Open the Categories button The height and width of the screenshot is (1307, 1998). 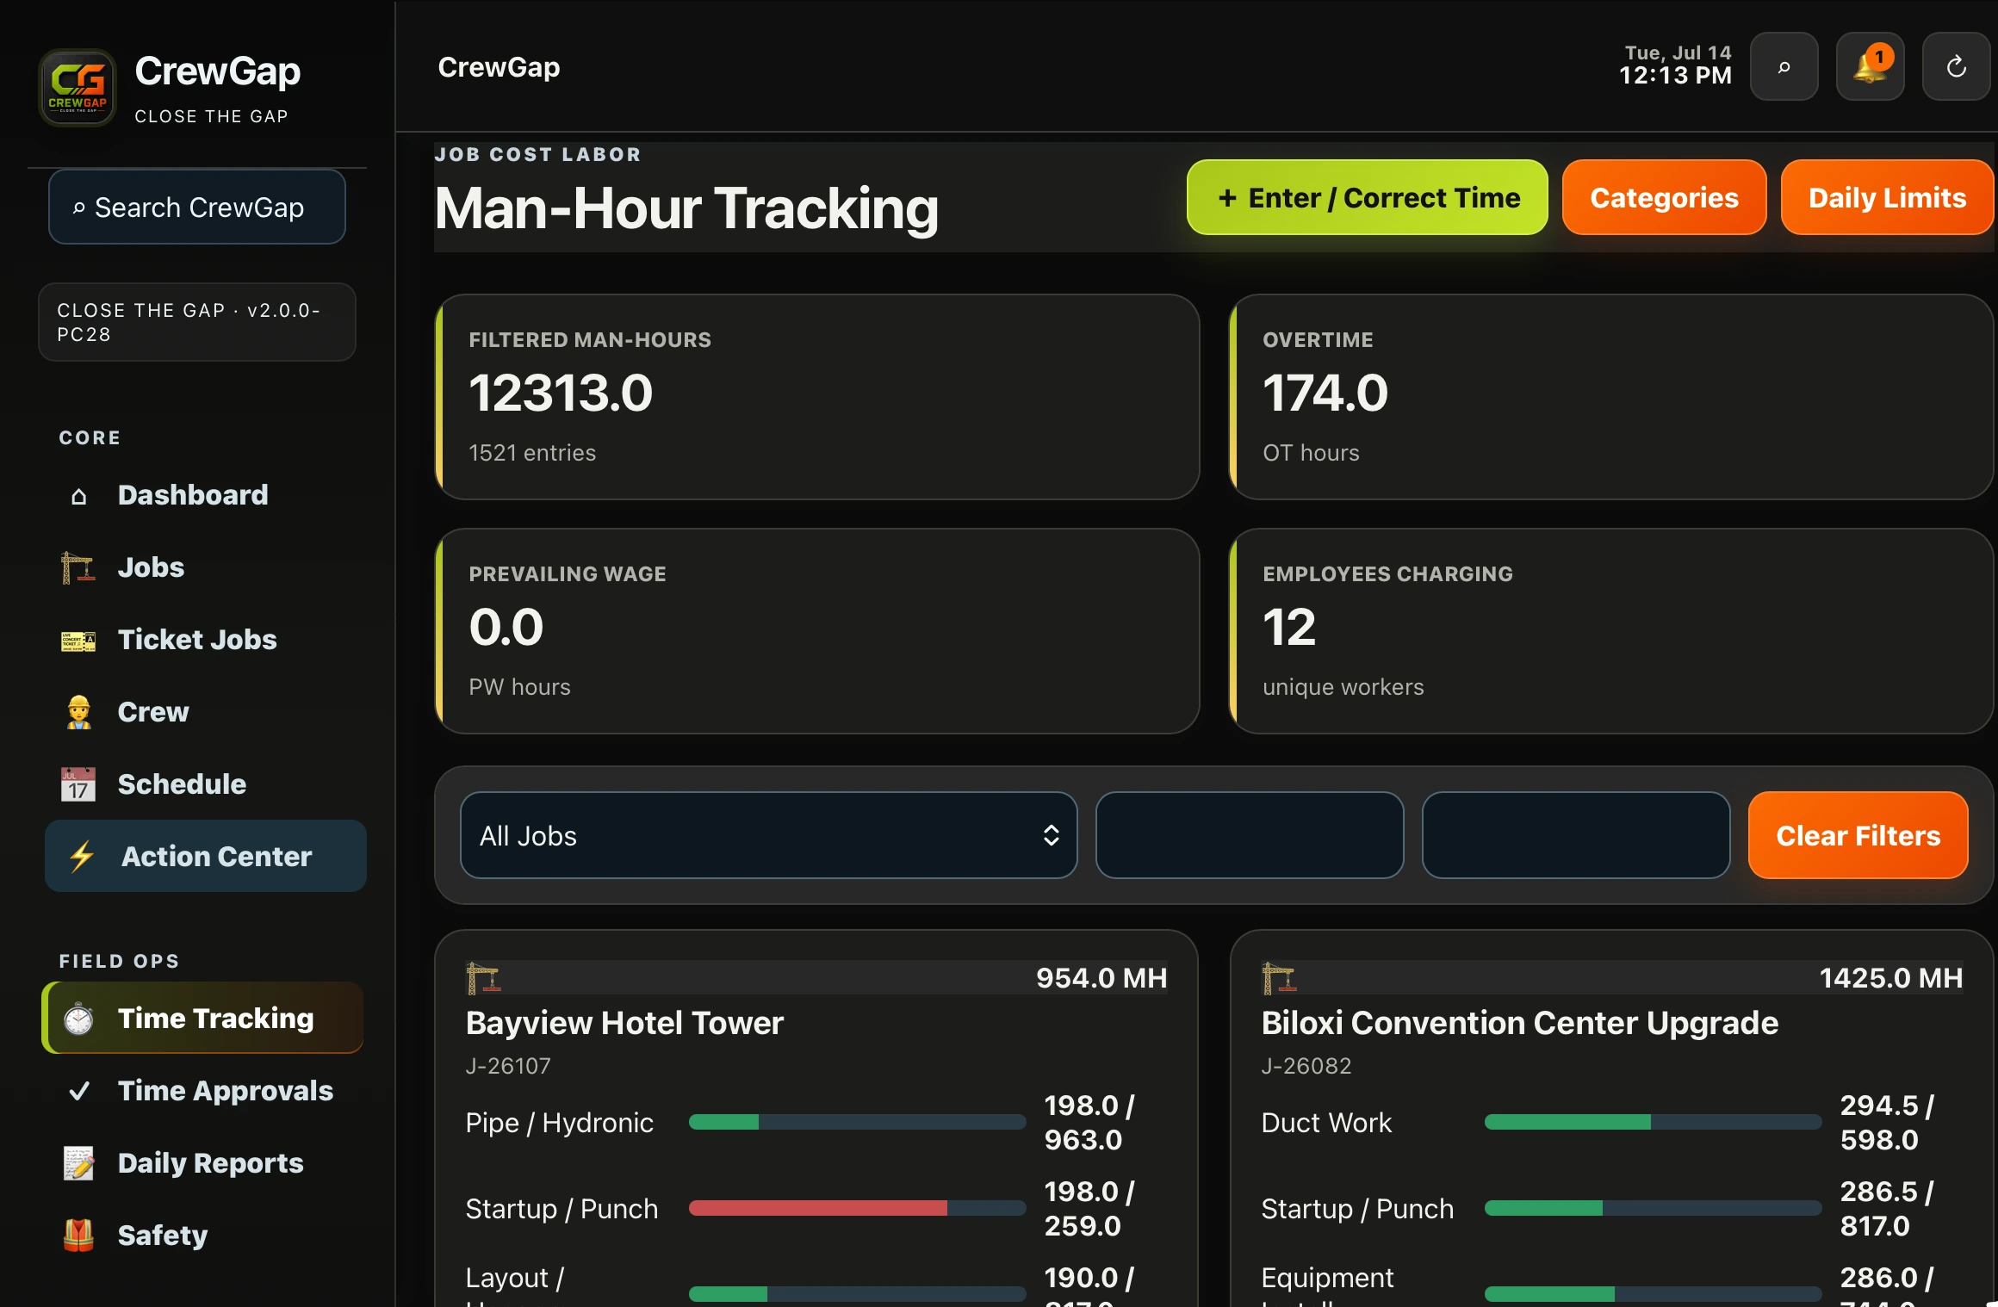coord(1664,198)
